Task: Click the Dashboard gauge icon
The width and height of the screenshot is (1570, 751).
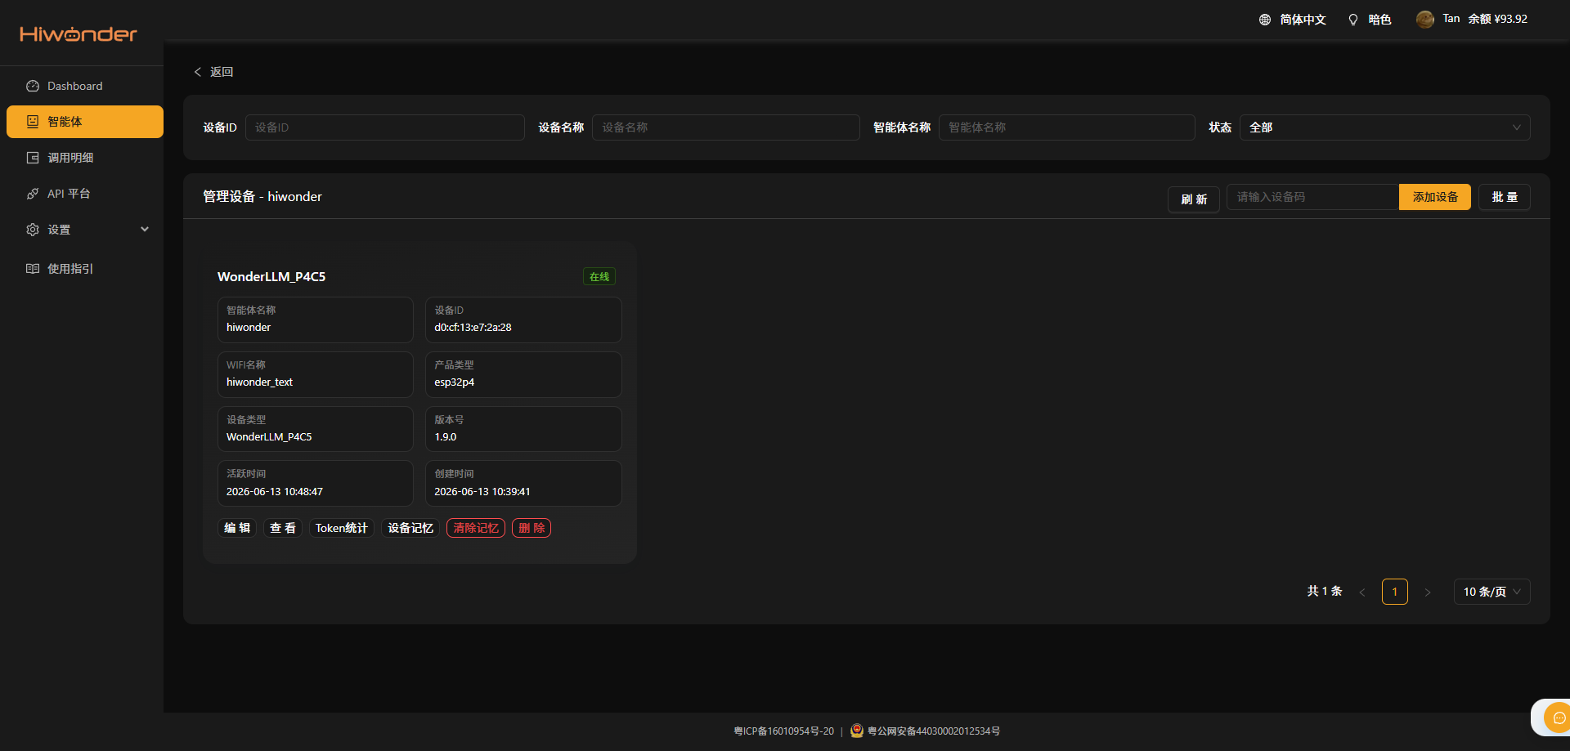Action: pyautogui.click(x=33, y=86)
